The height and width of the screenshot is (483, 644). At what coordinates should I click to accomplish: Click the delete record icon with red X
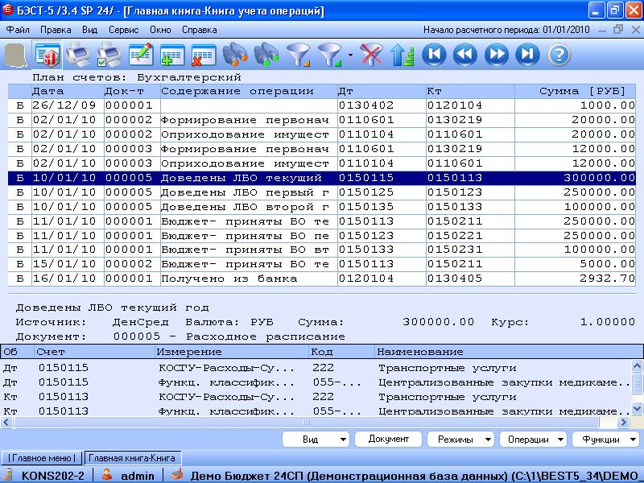[202, 55]
